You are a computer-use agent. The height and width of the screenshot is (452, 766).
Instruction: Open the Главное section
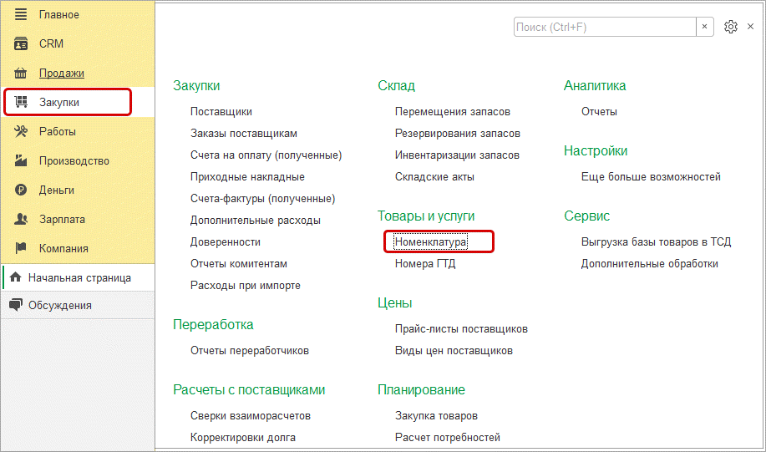point(59,15)
